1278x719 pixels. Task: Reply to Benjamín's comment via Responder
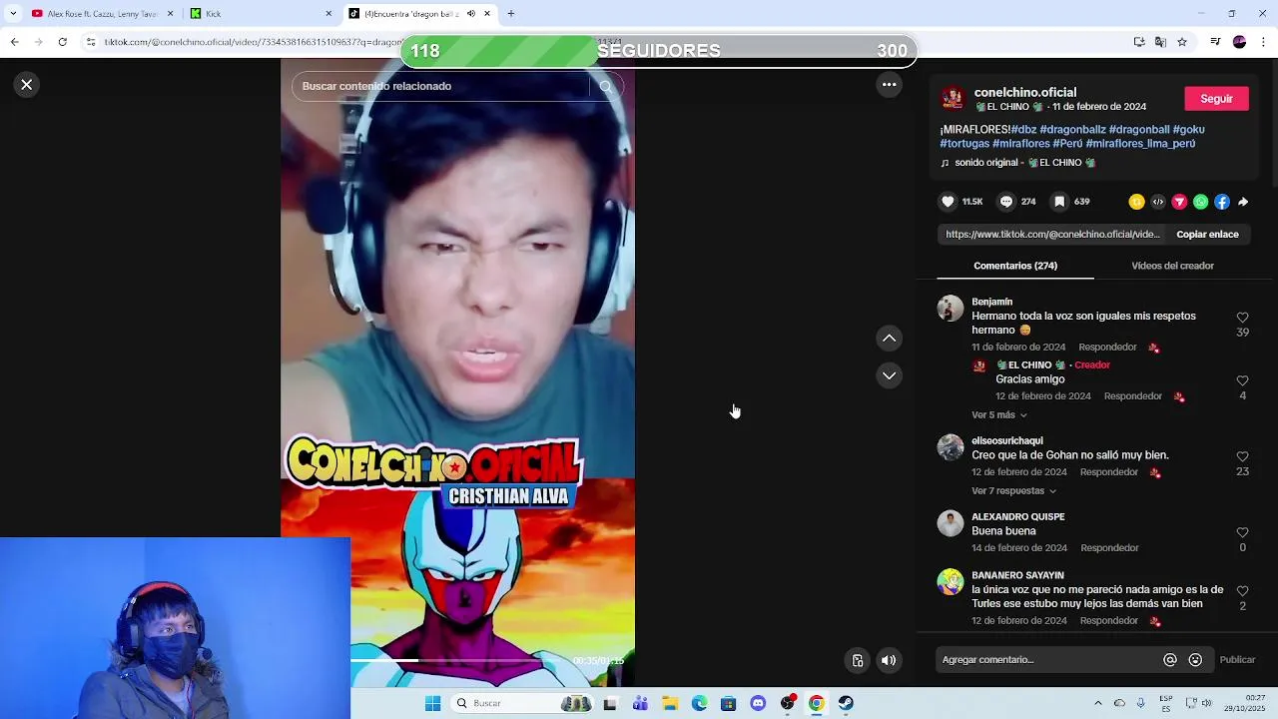pyautogui.click(x=1107, y=348)
